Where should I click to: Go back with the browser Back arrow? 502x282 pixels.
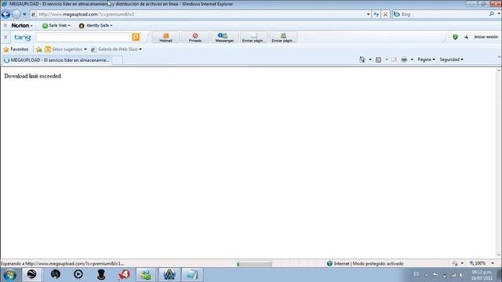pos(5,14)
